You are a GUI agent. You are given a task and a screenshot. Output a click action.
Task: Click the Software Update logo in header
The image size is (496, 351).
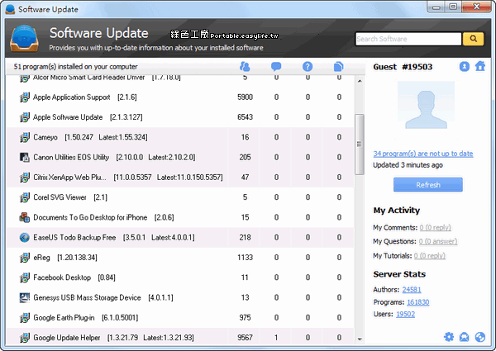coord(24,38)
